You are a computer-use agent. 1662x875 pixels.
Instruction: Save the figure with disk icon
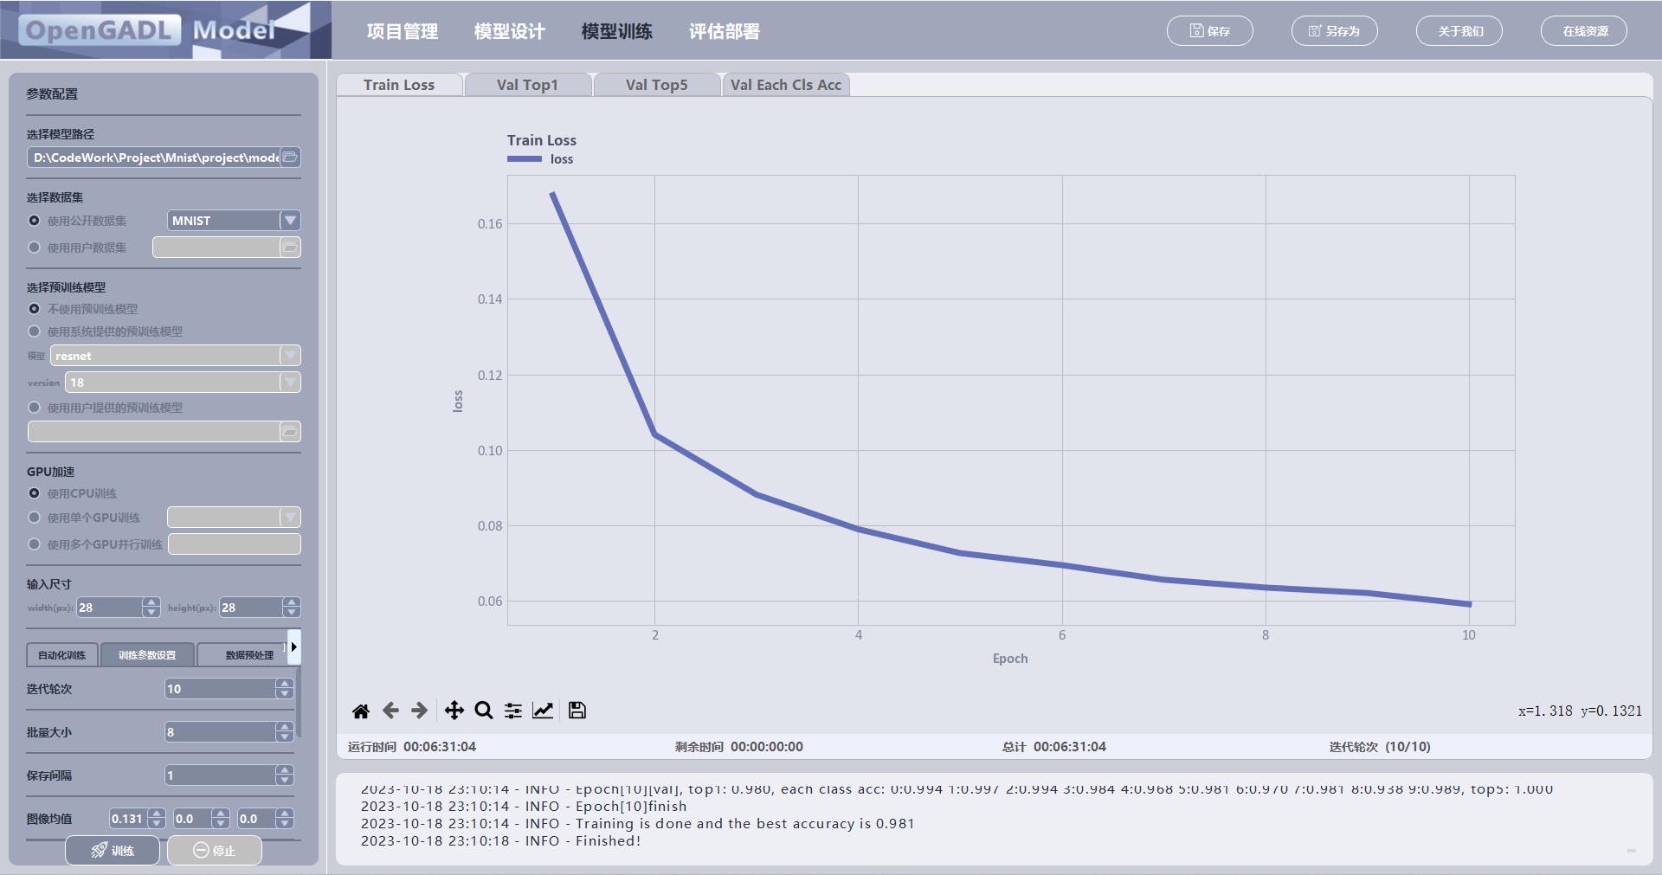tap(577, 711)
